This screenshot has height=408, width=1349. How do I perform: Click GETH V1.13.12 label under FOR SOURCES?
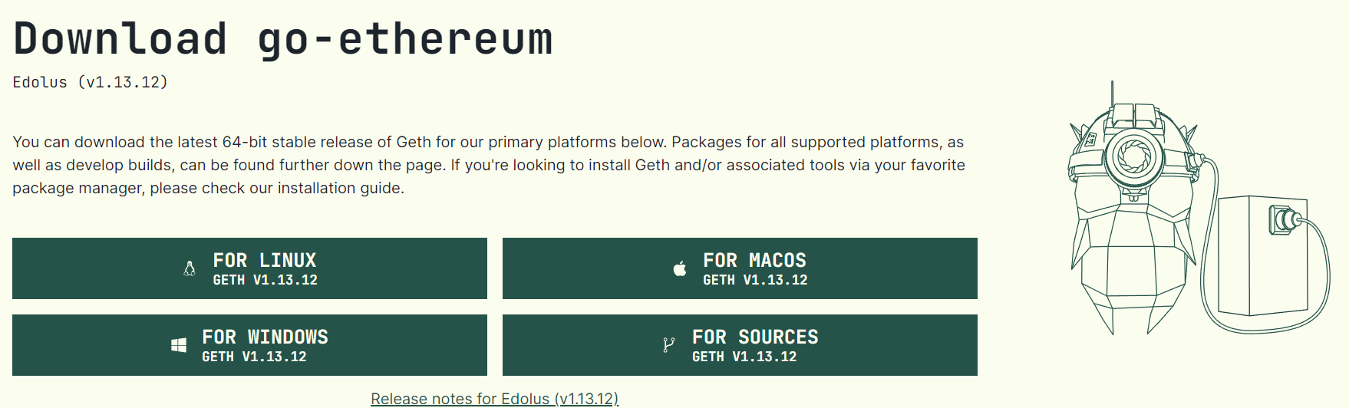tap(744, 357)
